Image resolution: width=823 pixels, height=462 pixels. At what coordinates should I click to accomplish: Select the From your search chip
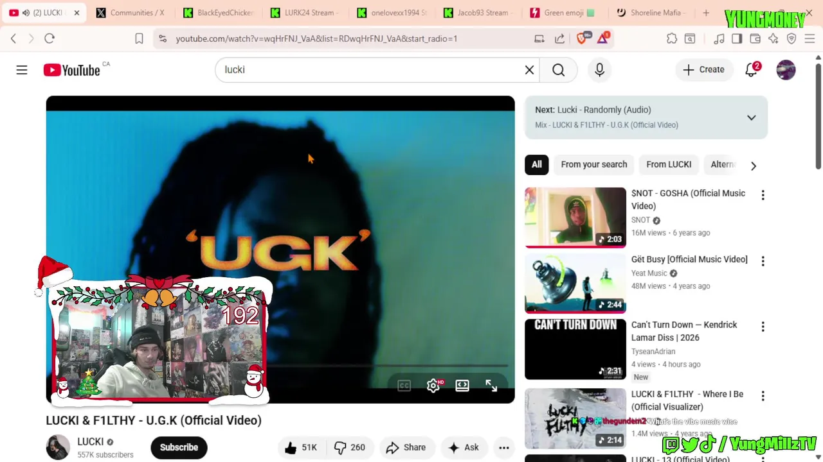[x=593, y=164]
